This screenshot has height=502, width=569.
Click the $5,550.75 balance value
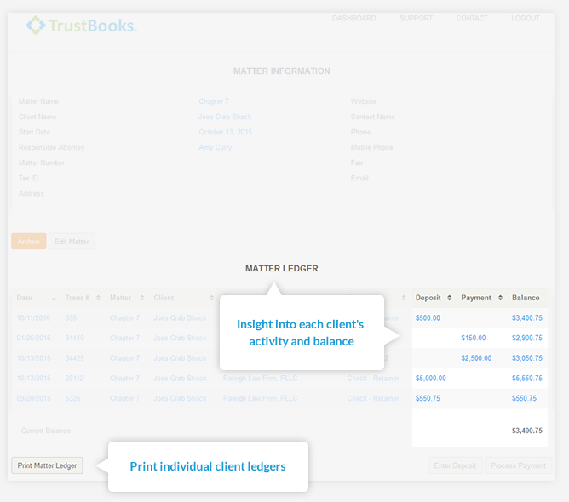pyautogui.click(x=526, y=379)
